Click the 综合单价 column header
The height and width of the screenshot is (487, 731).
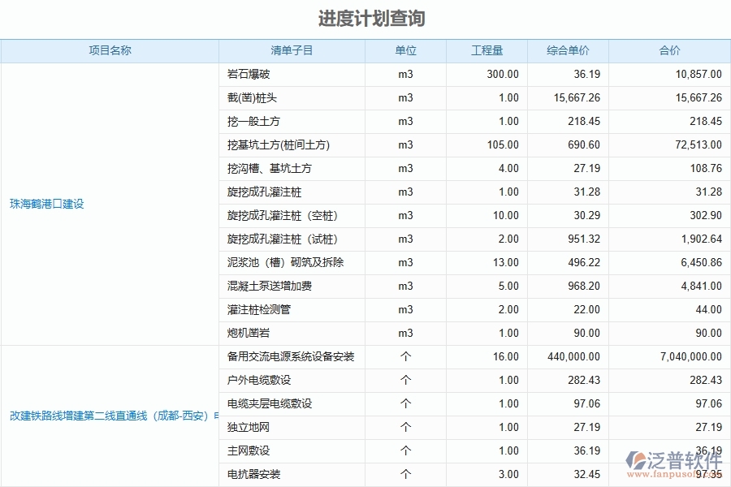[x=565, y=50]
